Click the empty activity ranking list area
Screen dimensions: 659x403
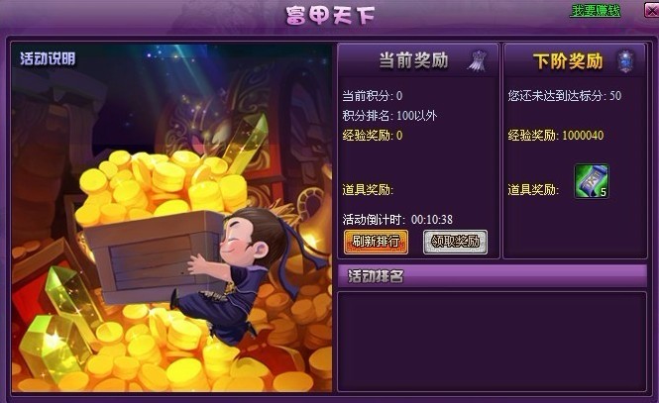(492, 342)
